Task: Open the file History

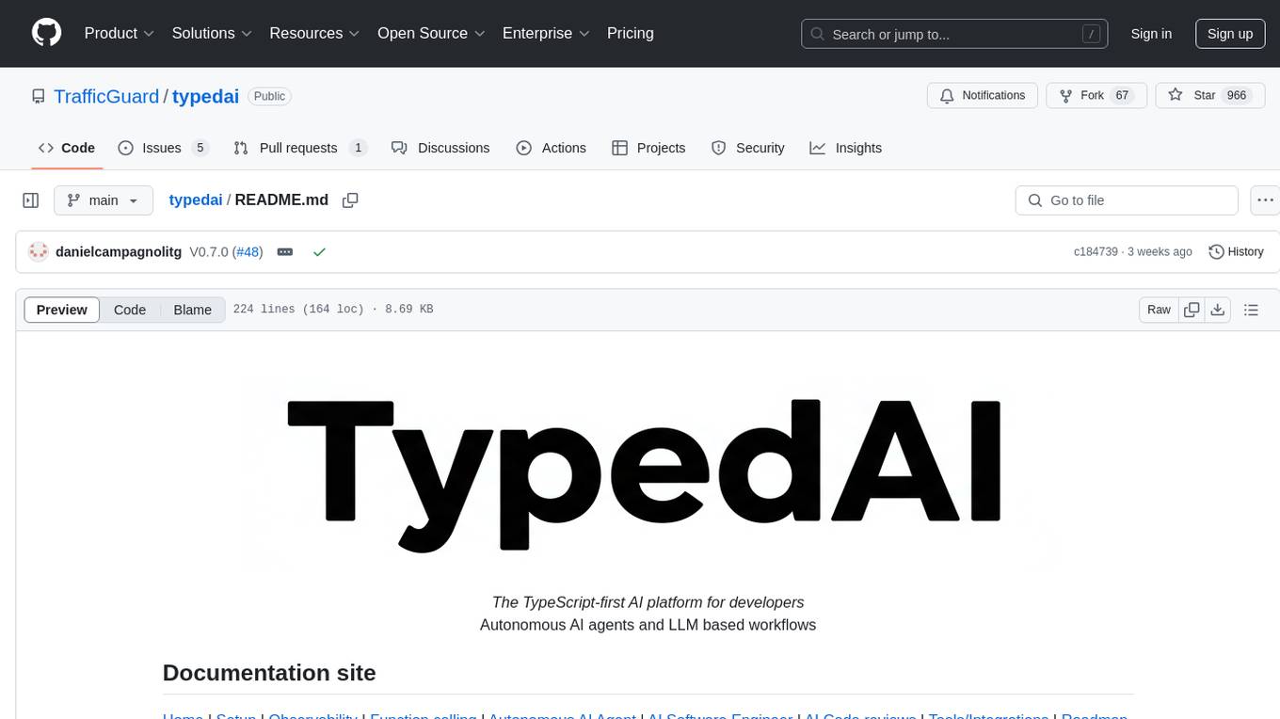Action: [1236, 252]
